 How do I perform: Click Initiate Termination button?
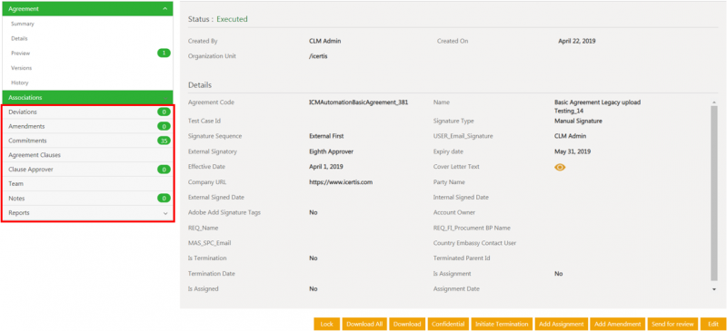point(502,324)
